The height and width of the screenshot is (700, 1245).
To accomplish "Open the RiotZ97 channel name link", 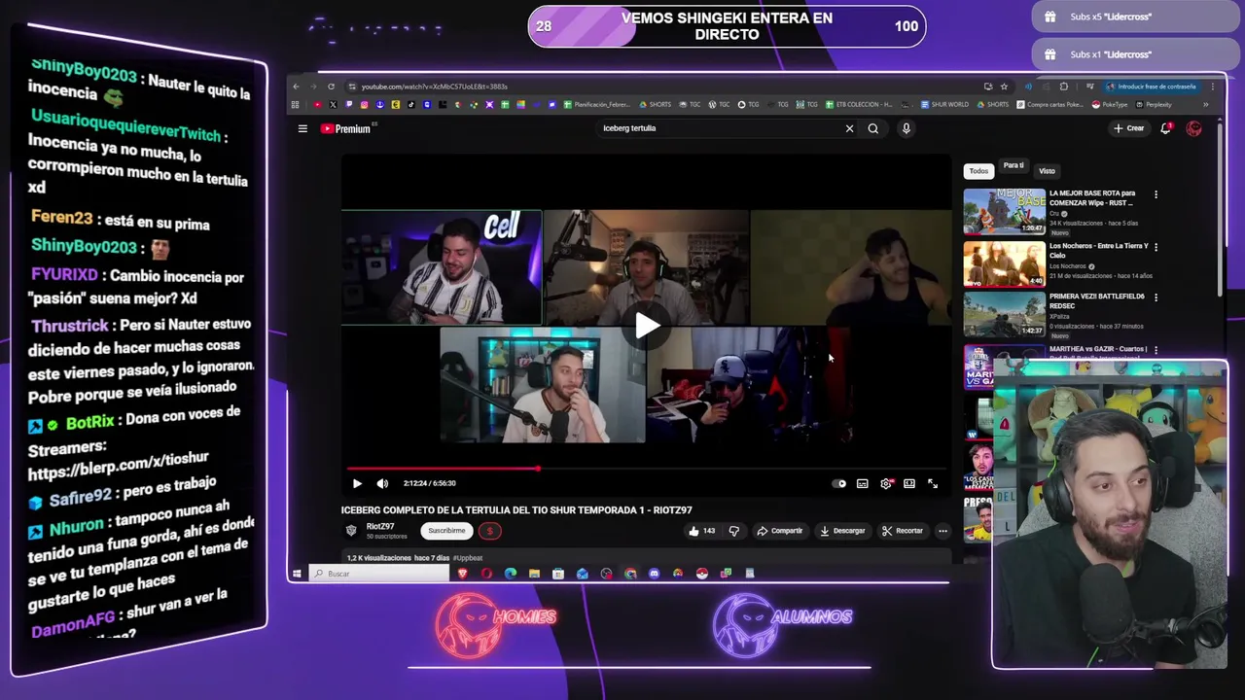I will [380, 526].
